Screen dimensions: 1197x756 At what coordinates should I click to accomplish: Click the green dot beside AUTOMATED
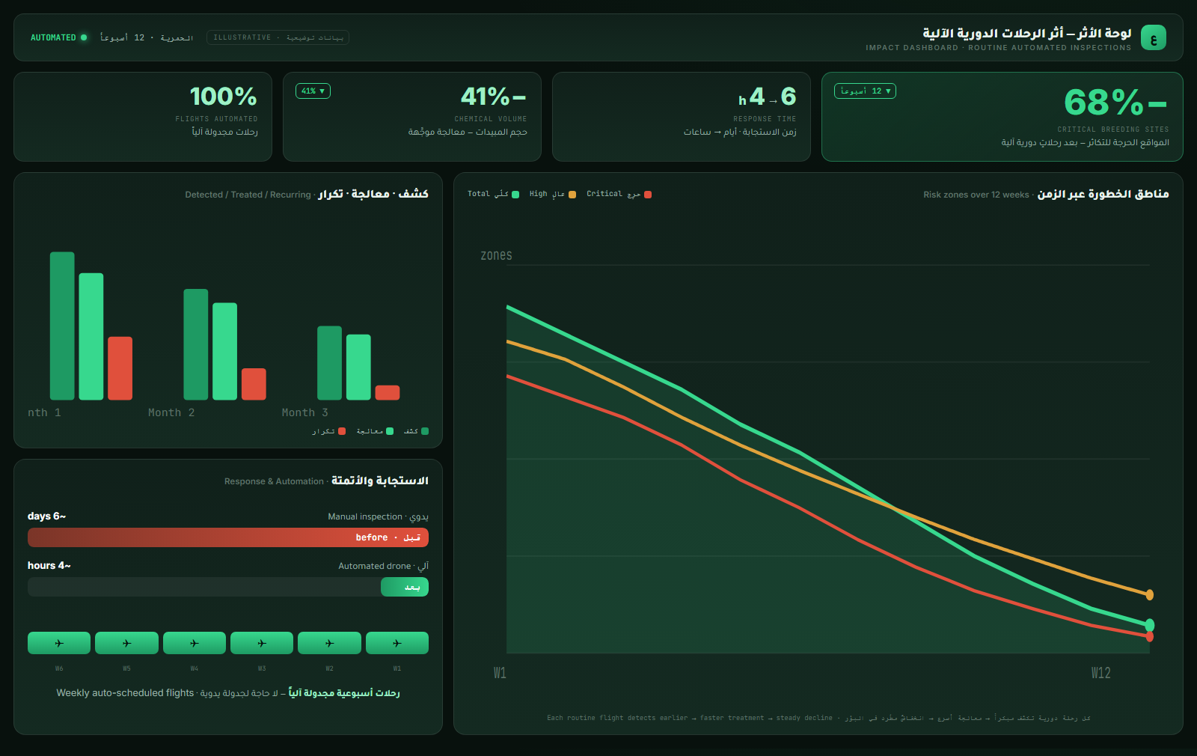[x=84, y=37]
